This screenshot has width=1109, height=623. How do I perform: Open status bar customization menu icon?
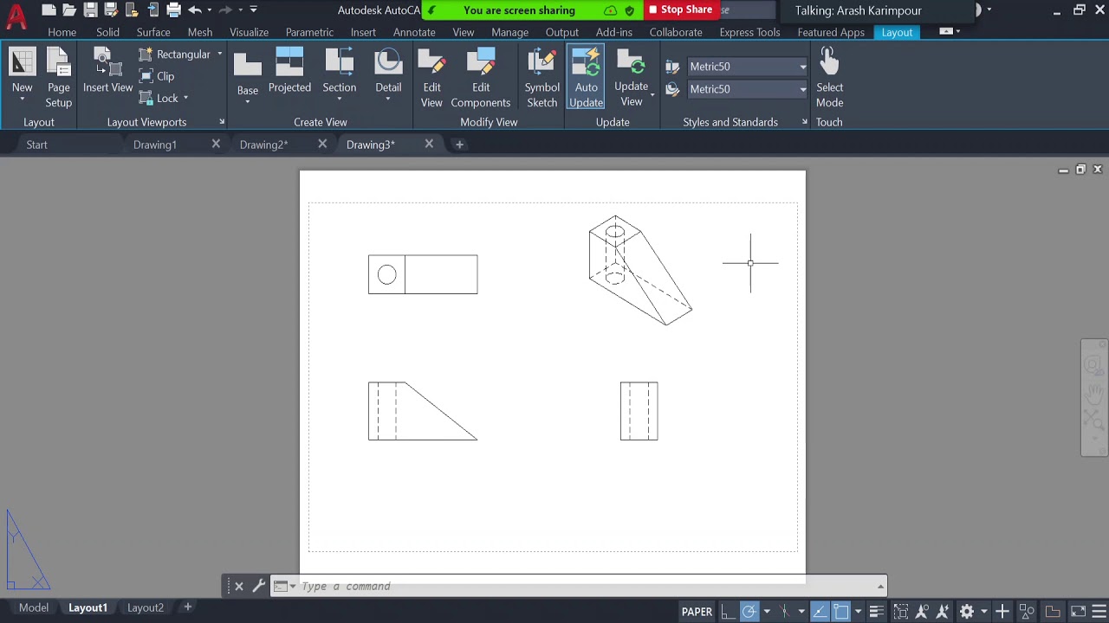(x=1099, y=612)
